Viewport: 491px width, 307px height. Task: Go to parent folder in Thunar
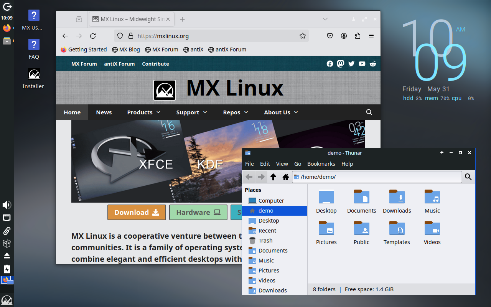tap(273, 177)
